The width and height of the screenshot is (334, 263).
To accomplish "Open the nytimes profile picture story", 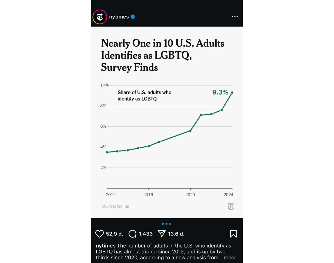I will click(x=100, y=17).
